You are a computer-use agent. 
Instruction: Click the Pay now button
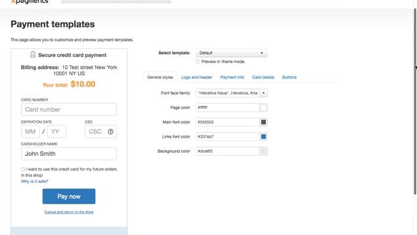69,196
